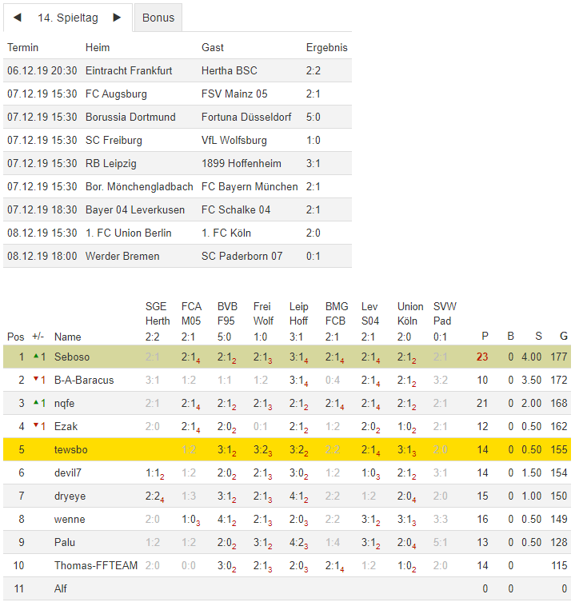Click green up arrow beside Seboso

36,356
